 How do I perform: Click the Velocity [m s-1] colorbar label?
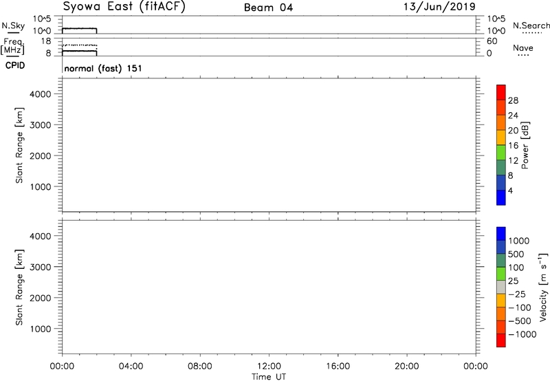pos(542,287)
